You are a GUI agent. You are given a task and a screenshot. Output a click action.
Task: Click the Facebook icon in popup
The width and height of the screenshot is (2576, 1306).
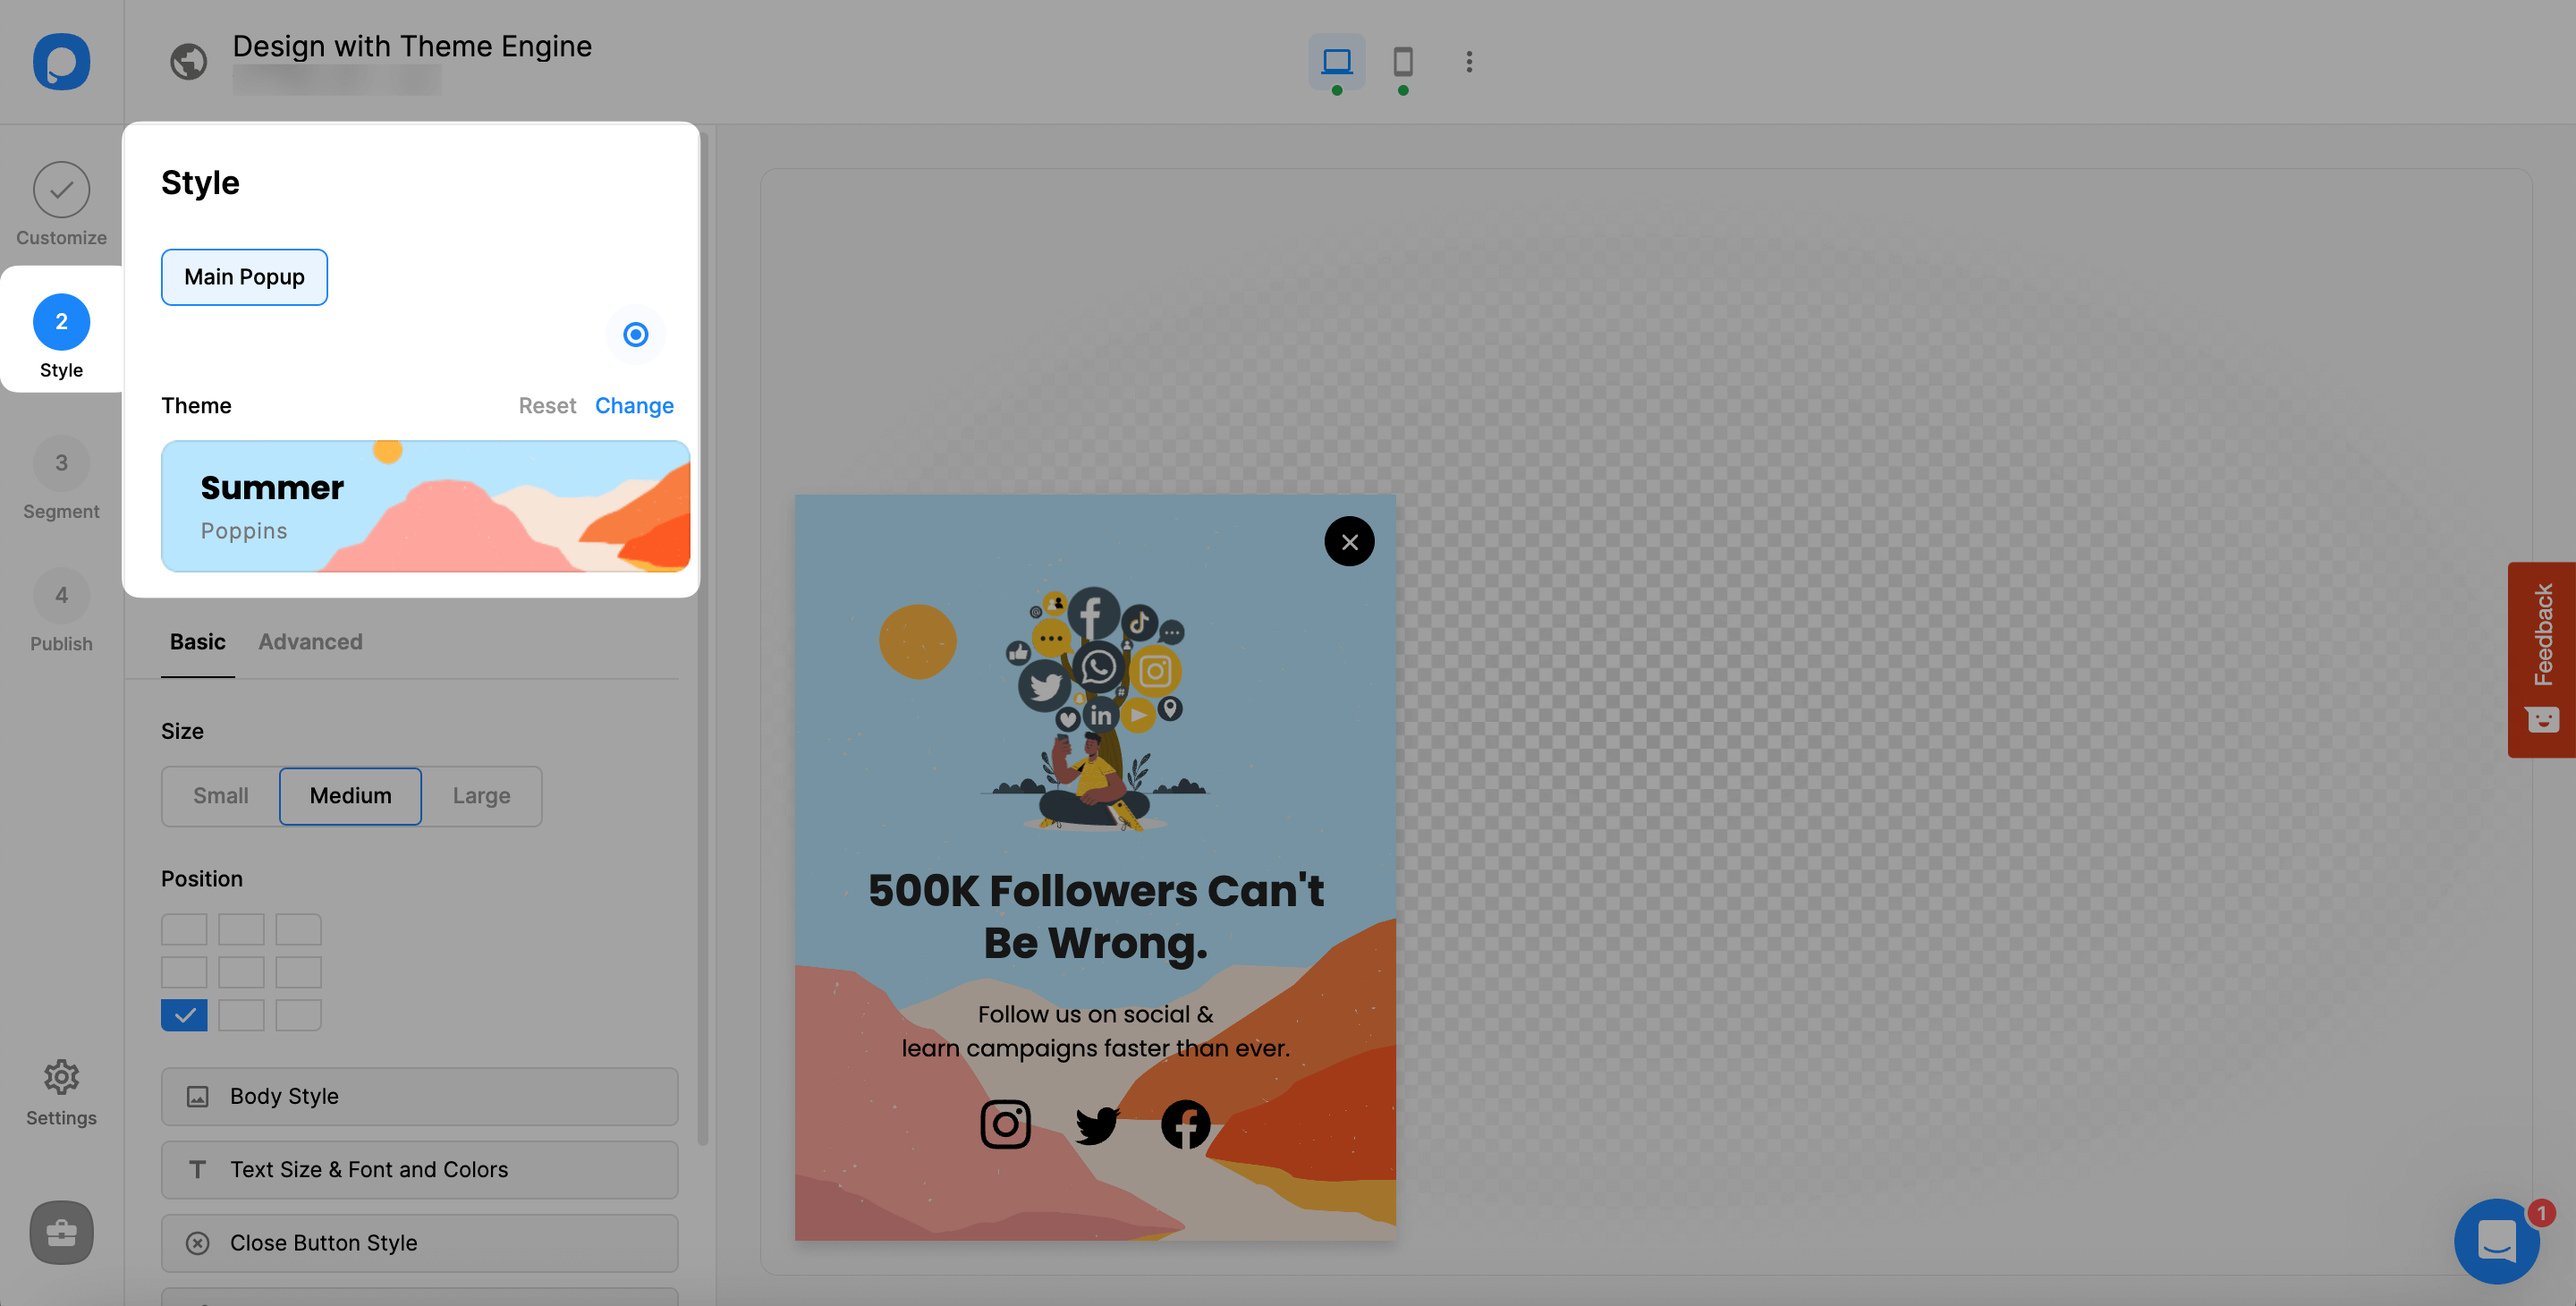1185,1125
